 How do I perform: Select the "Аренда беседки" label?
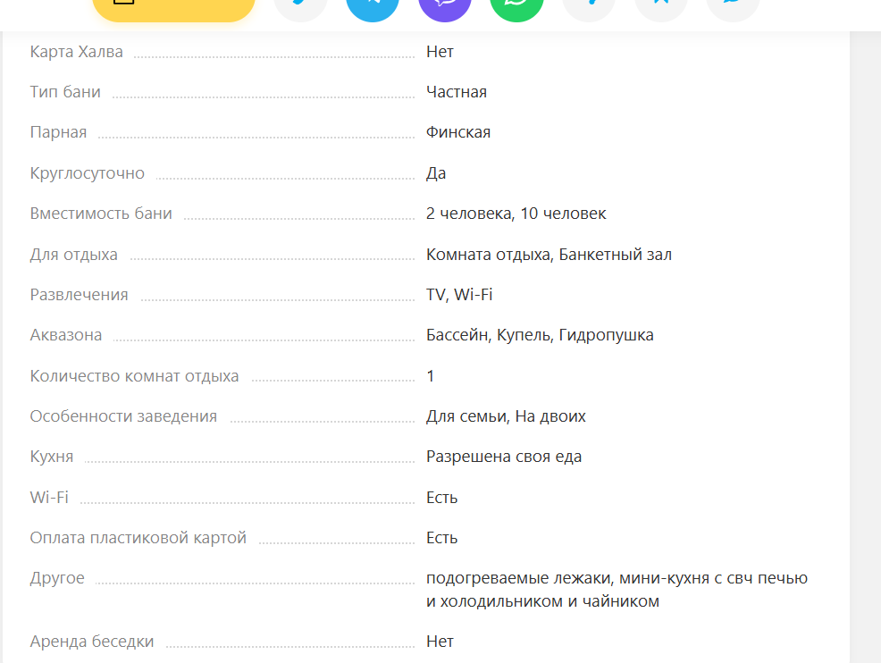[x=92, y=642]
